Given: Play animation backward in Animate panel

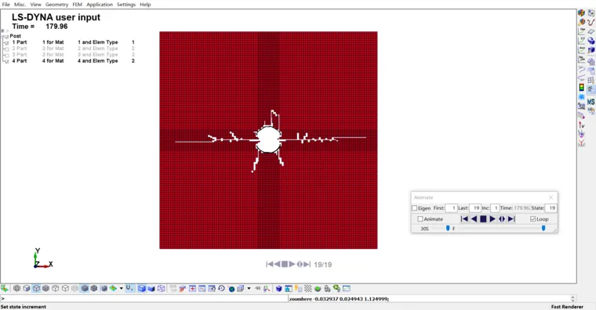Looking at the screenshot, I should pyautogui.click(x=474, y=219).
